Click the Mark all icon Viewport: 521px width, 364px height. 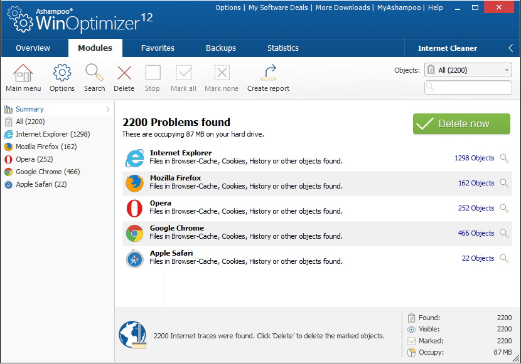click(x=184, y=73)
